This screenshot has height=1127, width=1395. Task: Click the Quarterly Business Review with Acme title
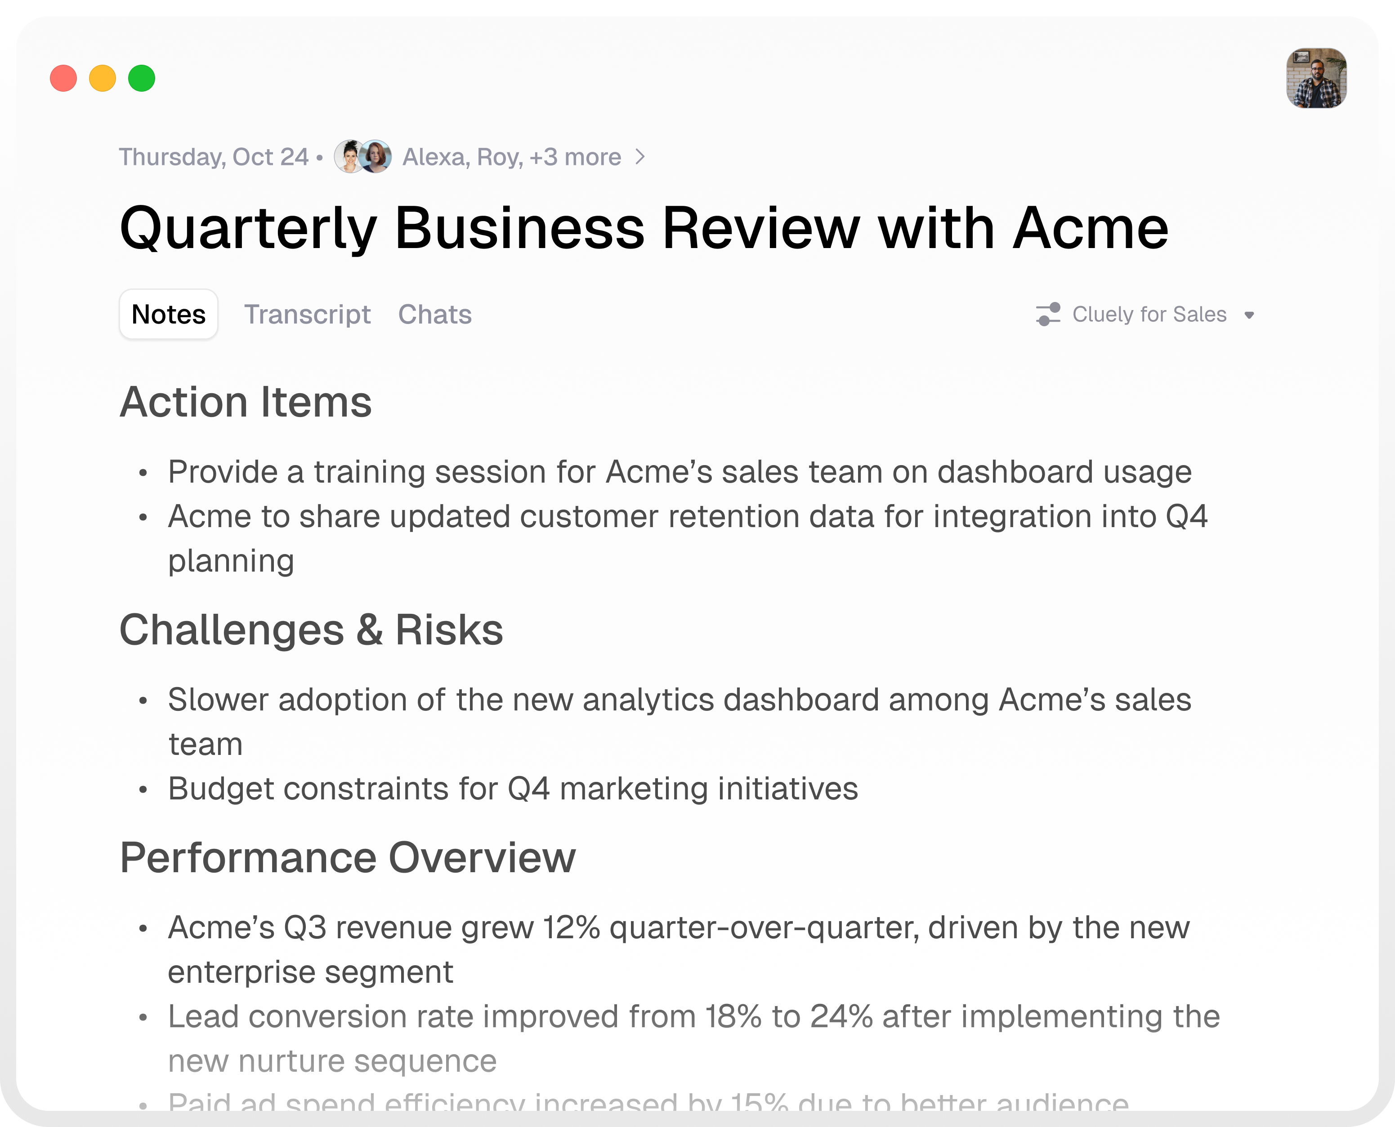click(x=644, y=228)
